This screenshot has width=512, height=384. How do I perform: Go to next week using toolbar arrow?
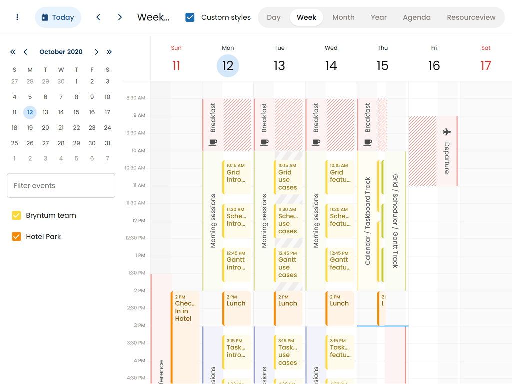click(x=120, y=17)
